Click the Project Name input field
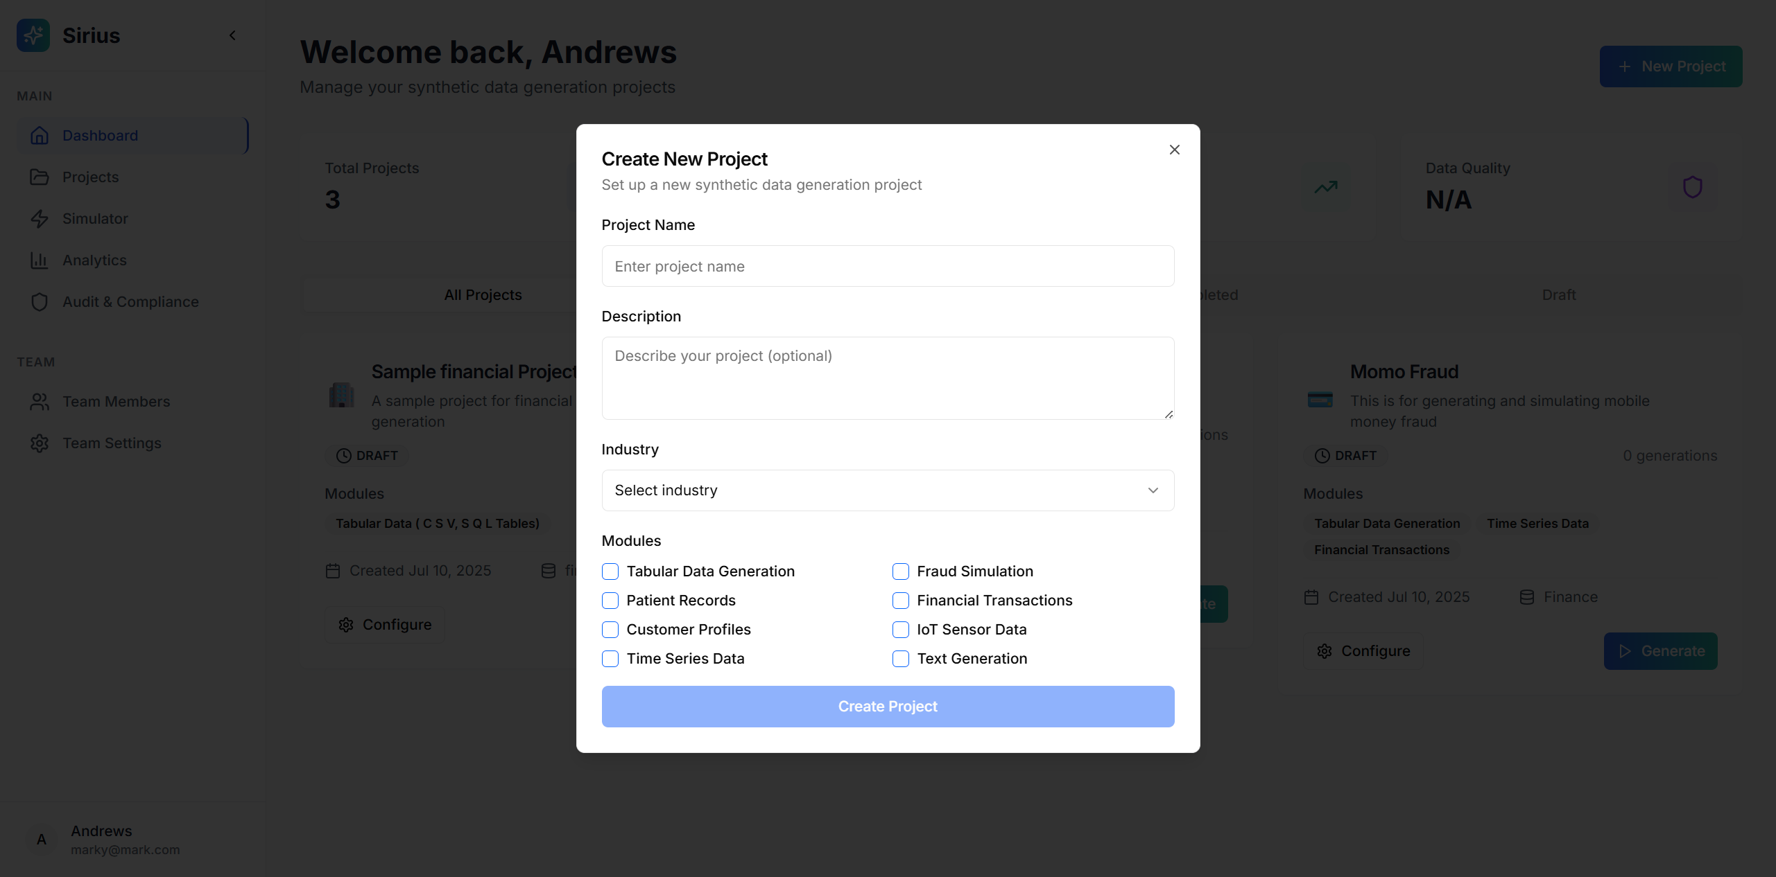Screen dimensions: 1776x877 coord(887,266)
